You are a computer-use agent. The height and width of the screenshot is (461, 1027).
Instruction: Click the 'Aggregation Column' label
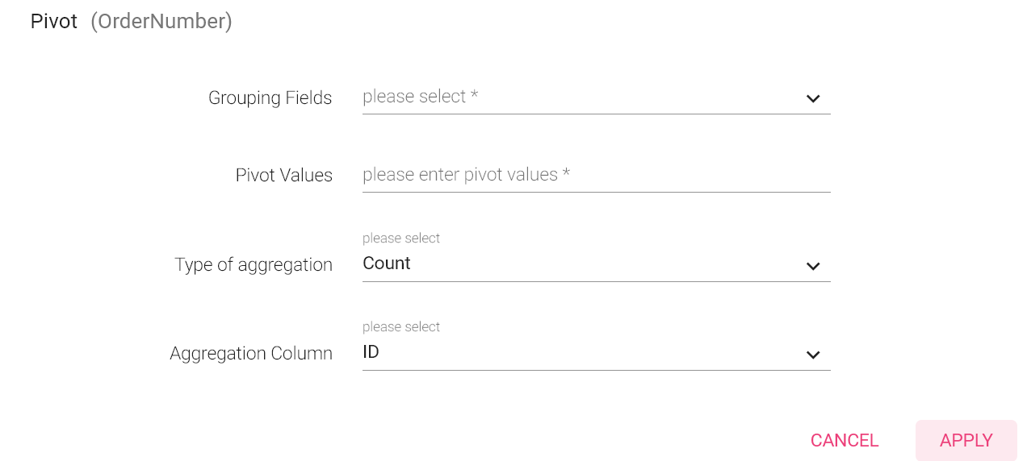250,354
